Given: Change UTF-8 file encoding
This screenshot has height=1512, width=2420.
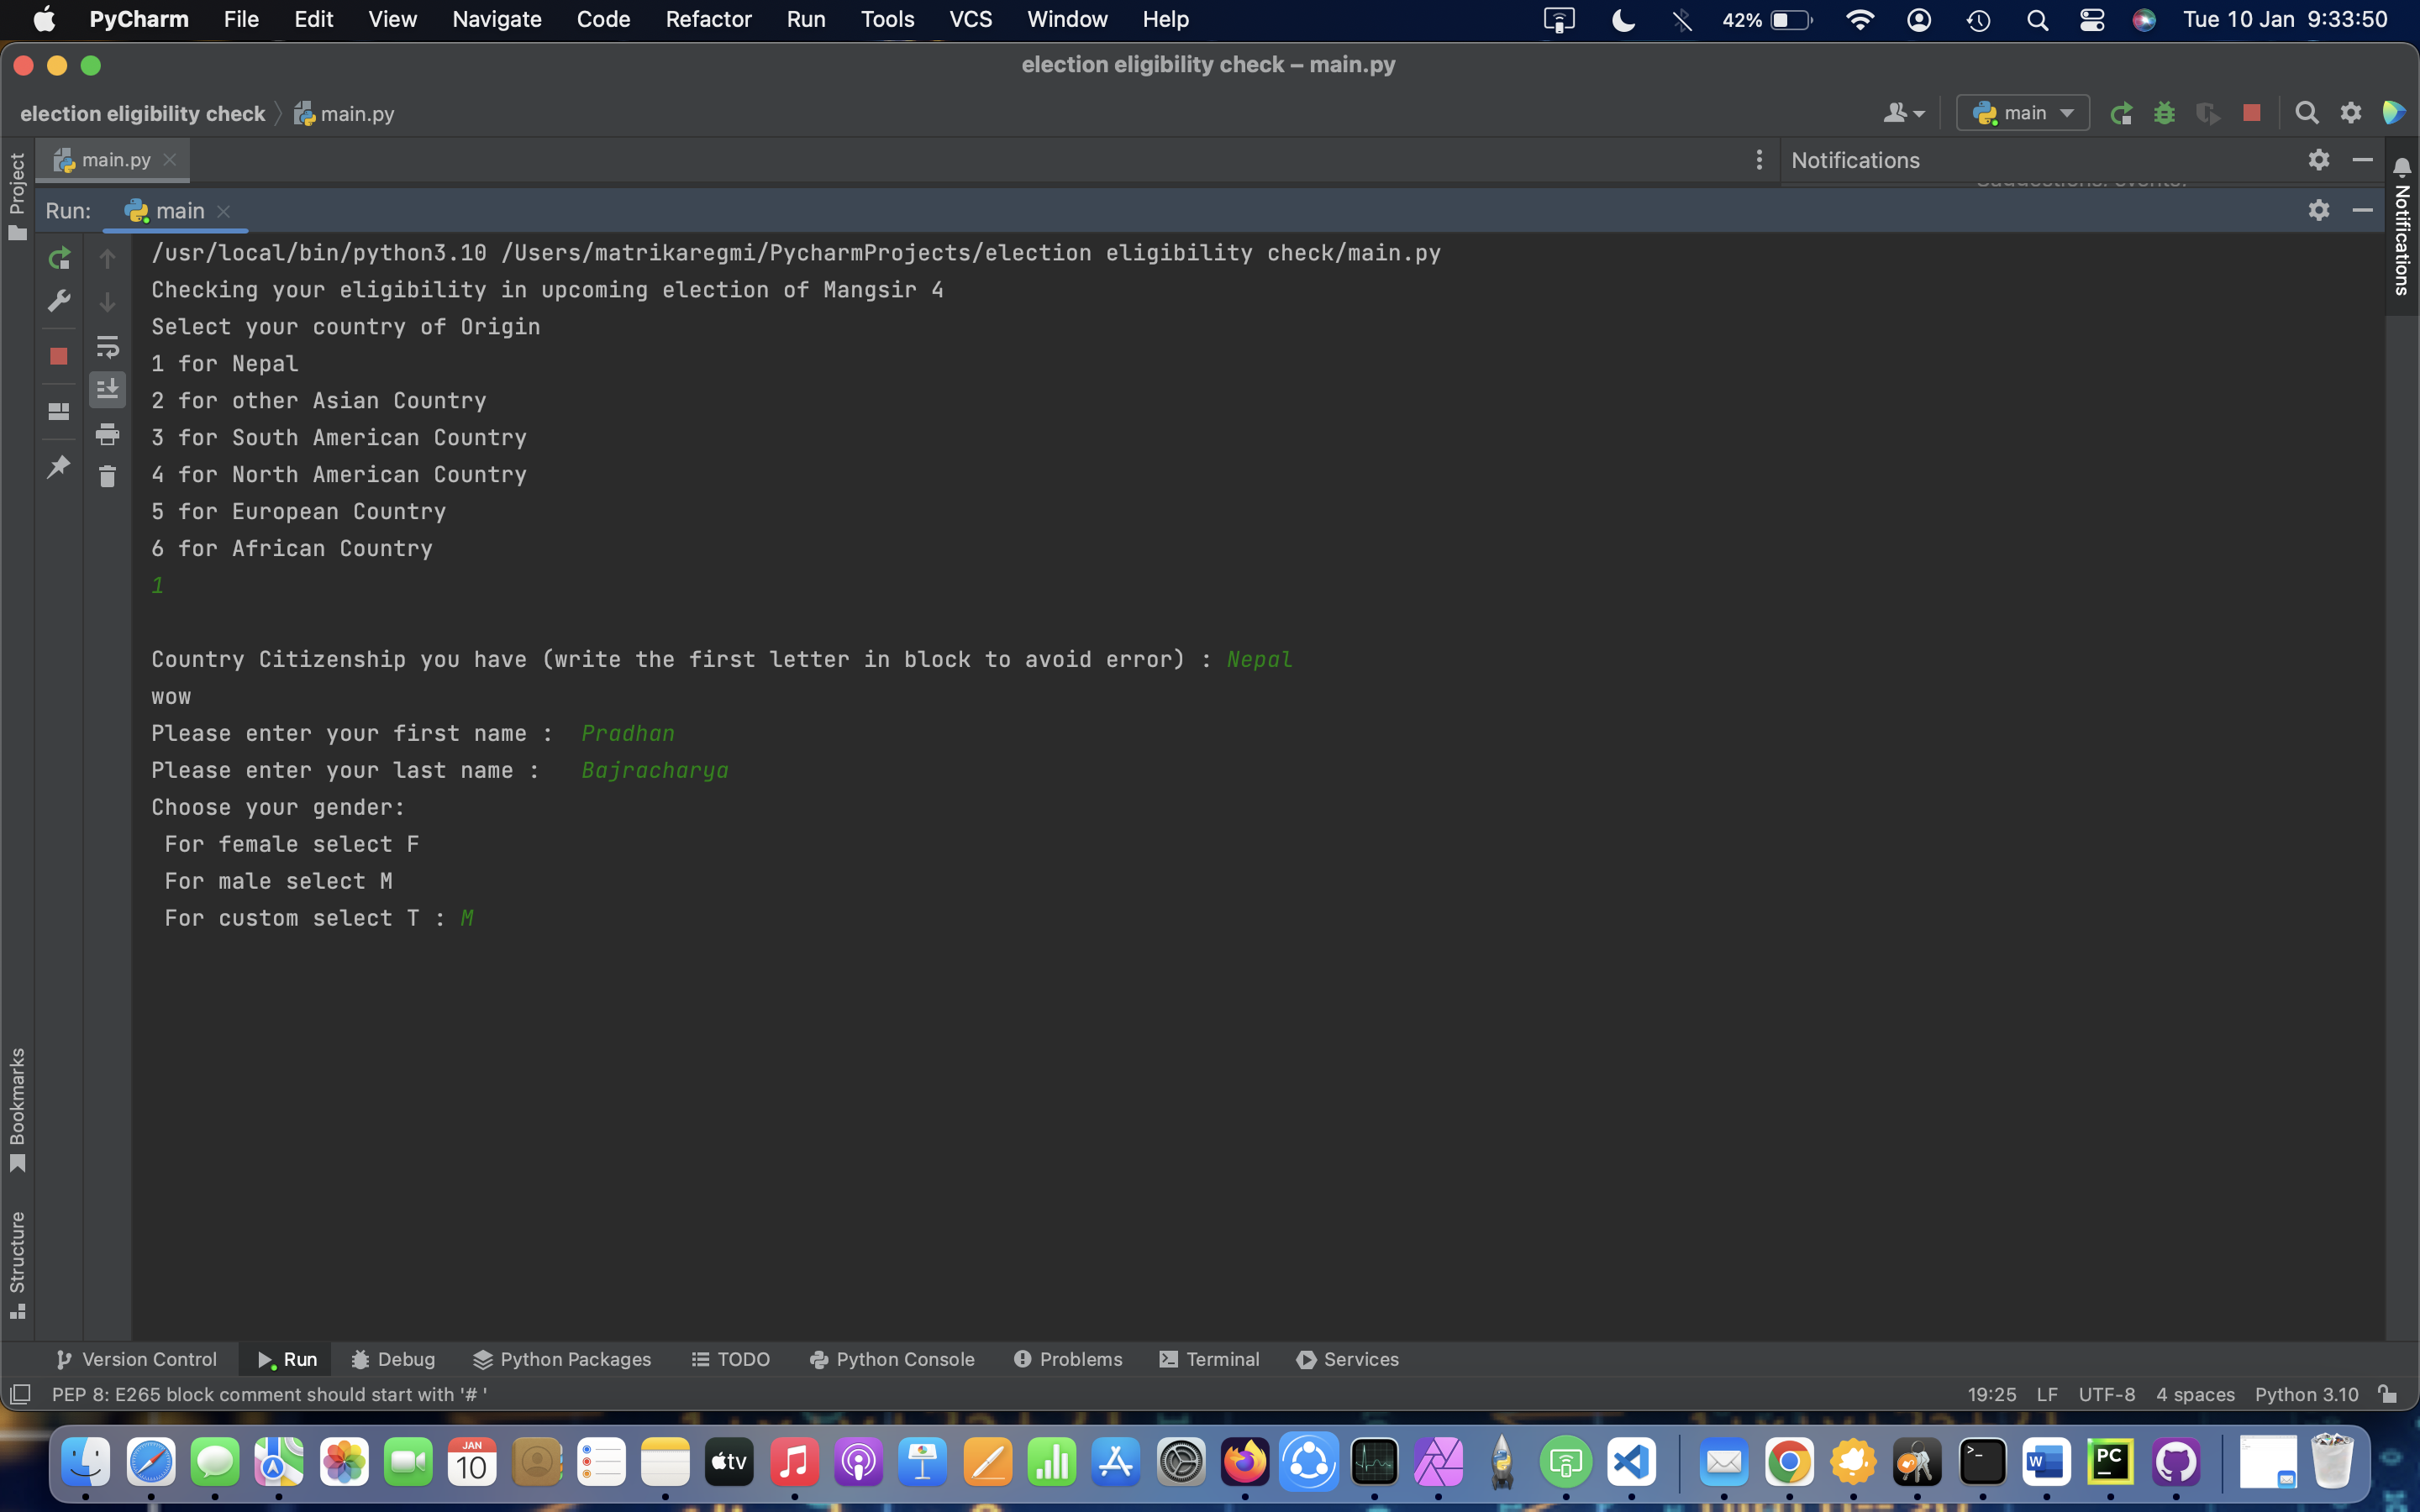Looking at the screenshot, I should 2107,1394.
